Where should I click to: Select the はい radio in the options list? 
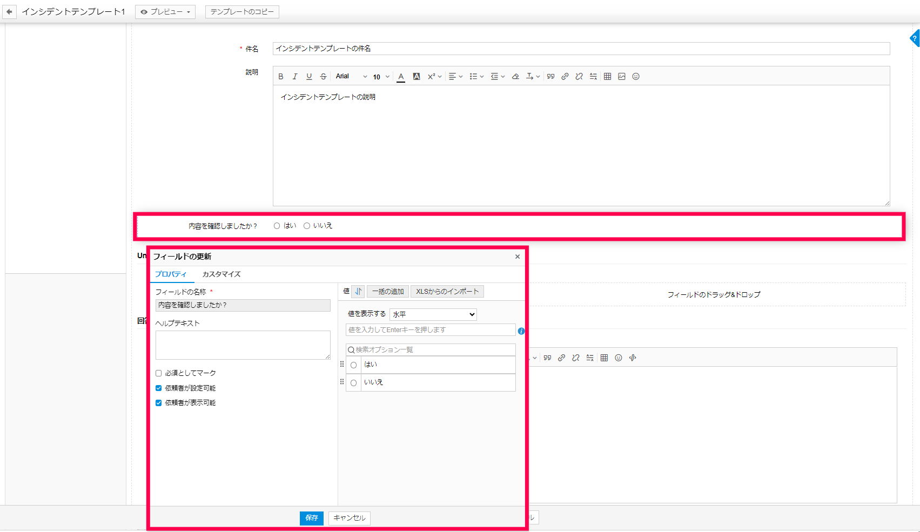(x=354, y=365)
